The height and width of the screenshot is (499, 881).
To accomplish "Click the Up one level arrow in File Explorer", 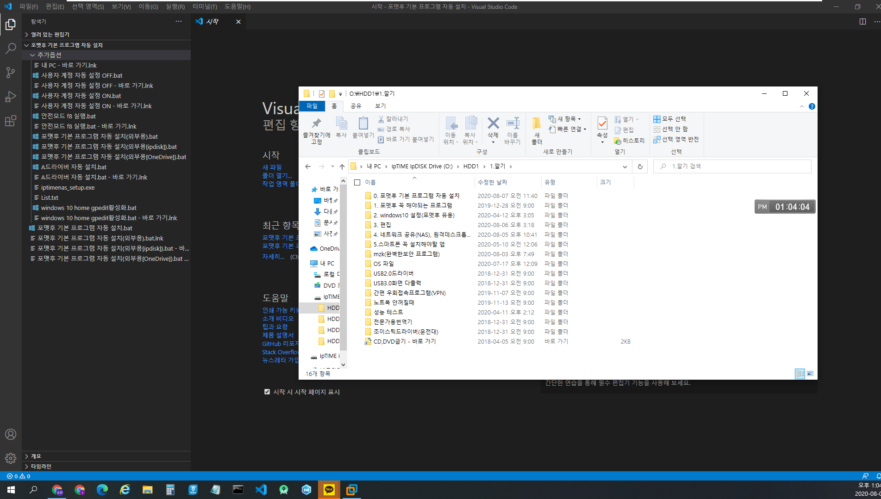I will pos(342,166).
